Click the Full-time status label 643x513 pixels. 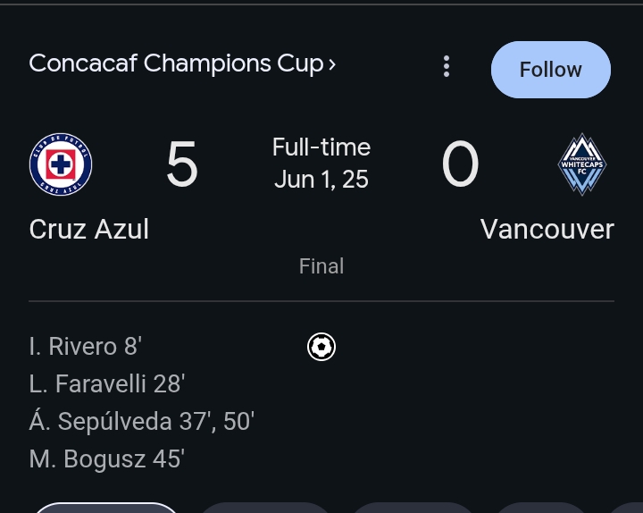(x=321, y=147)
